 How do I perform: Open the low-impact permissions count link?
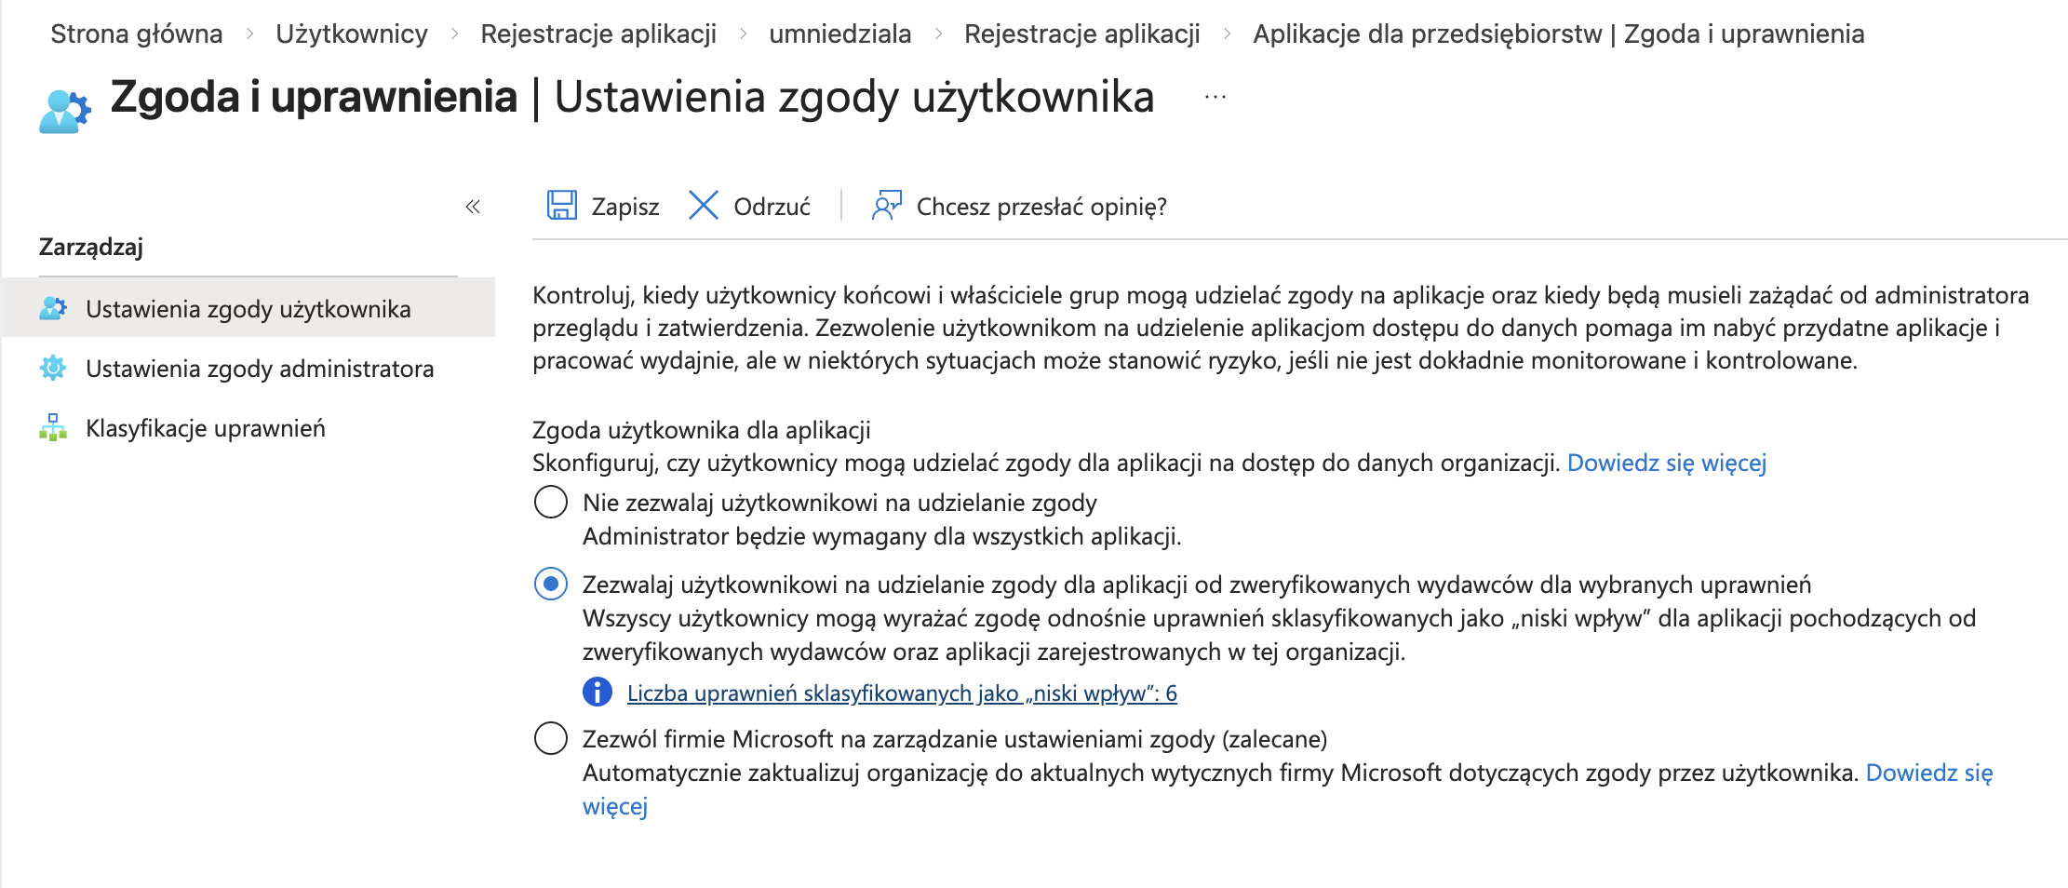tap(902, 693)
